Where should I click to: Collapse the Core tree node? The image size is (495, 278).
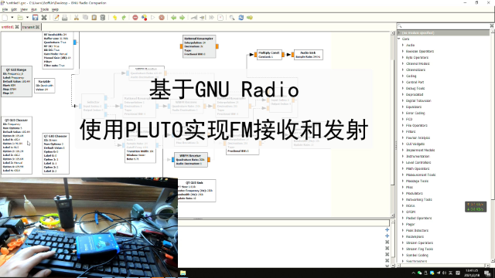pos(399,39)
